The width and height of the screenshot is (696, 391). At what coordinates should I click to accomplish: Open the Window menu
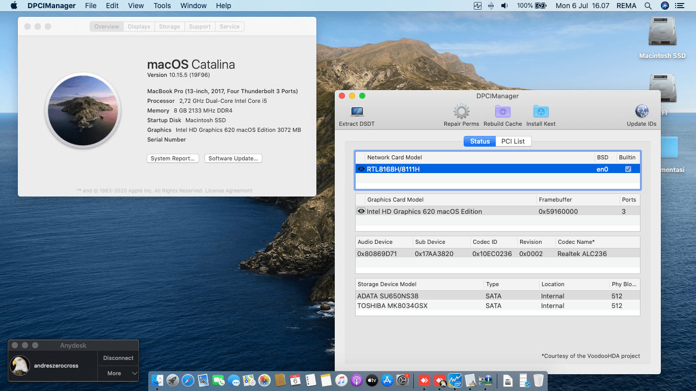point(194,6)
